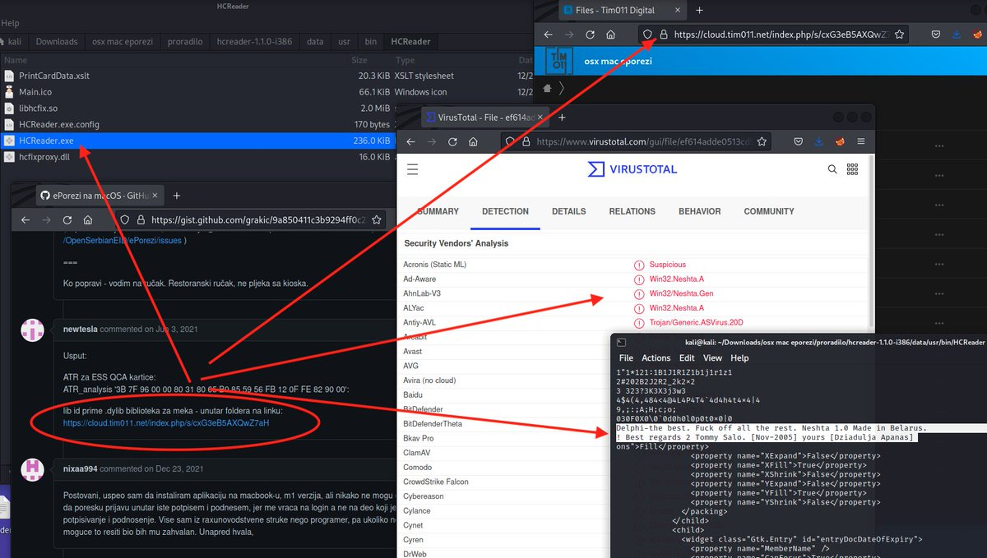Go back in the GitHub gist browser
The height and width of the screenshot is (558, 987).
[x=25, y=220]
